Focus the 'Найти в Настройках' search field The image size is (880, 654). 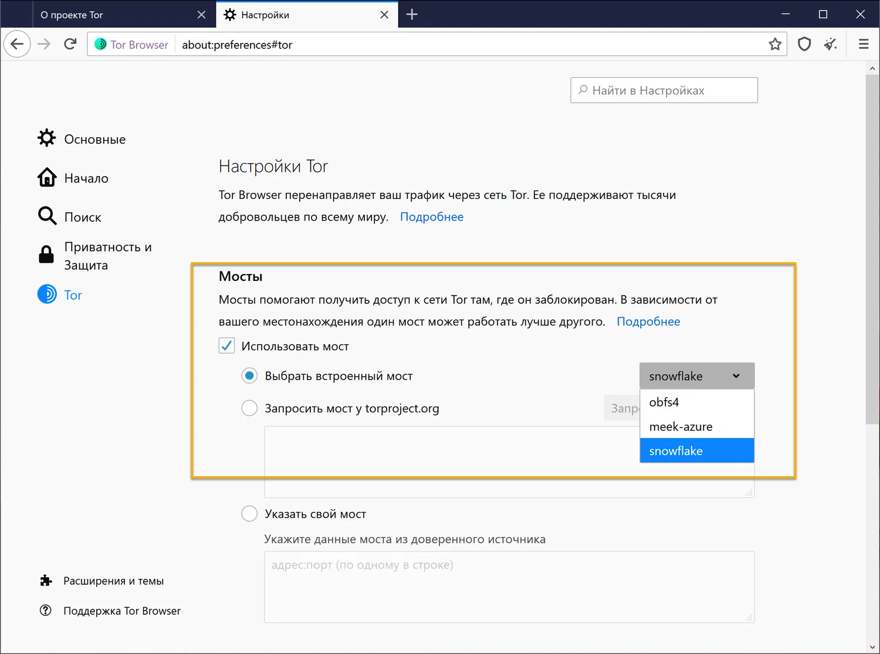pyautogui.click(x=664, y=90)
